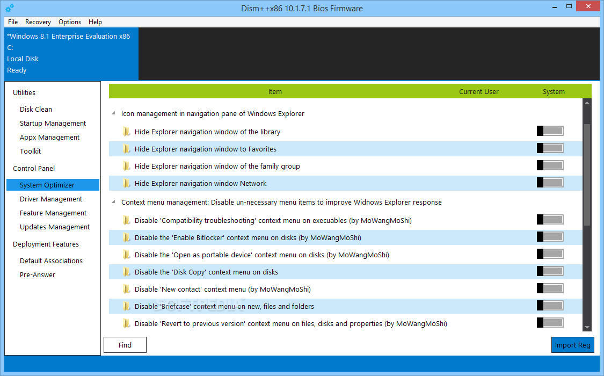
Task: Click folder icon beside 'window of the family group'
Action: click(x=126, y=166)
